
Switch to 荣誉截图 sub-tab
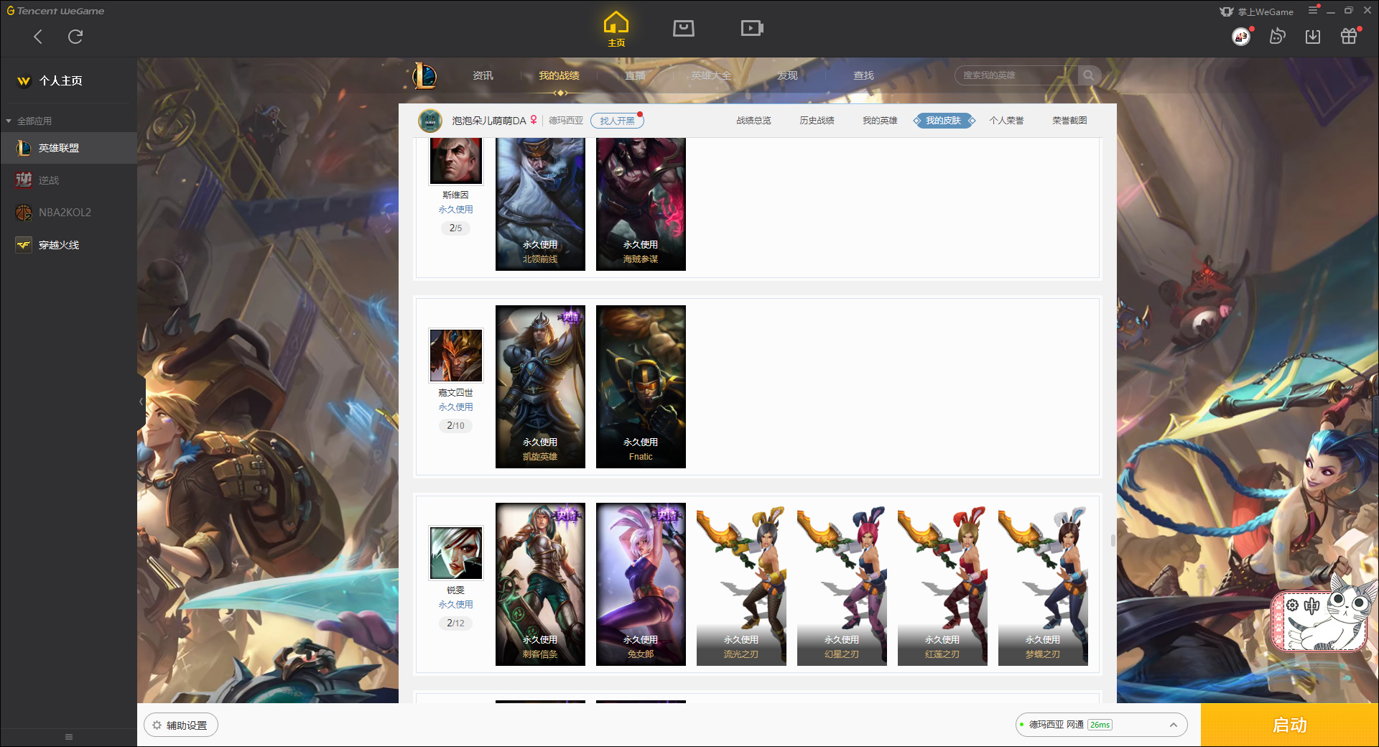[x=1069, y=121]
